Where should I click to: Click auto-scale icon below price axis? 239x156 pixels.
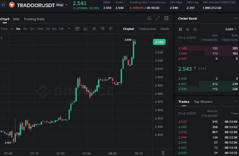(x=163, y=153)
